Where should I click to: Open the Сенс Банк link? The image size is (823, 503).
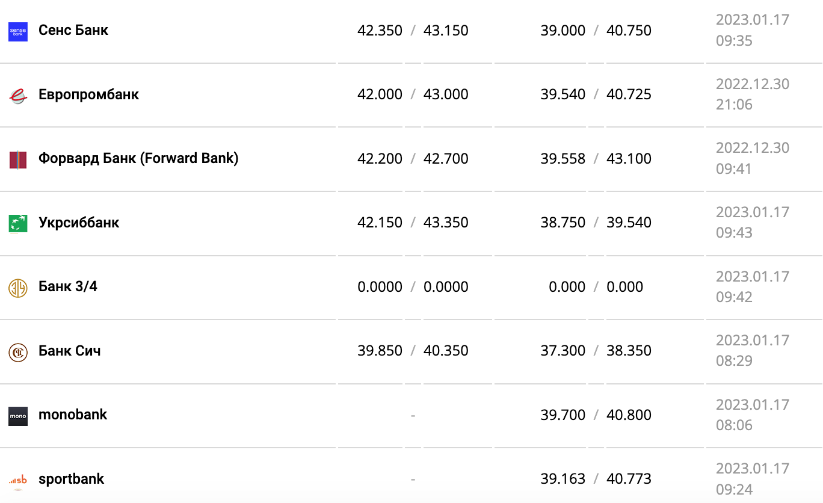73,30
